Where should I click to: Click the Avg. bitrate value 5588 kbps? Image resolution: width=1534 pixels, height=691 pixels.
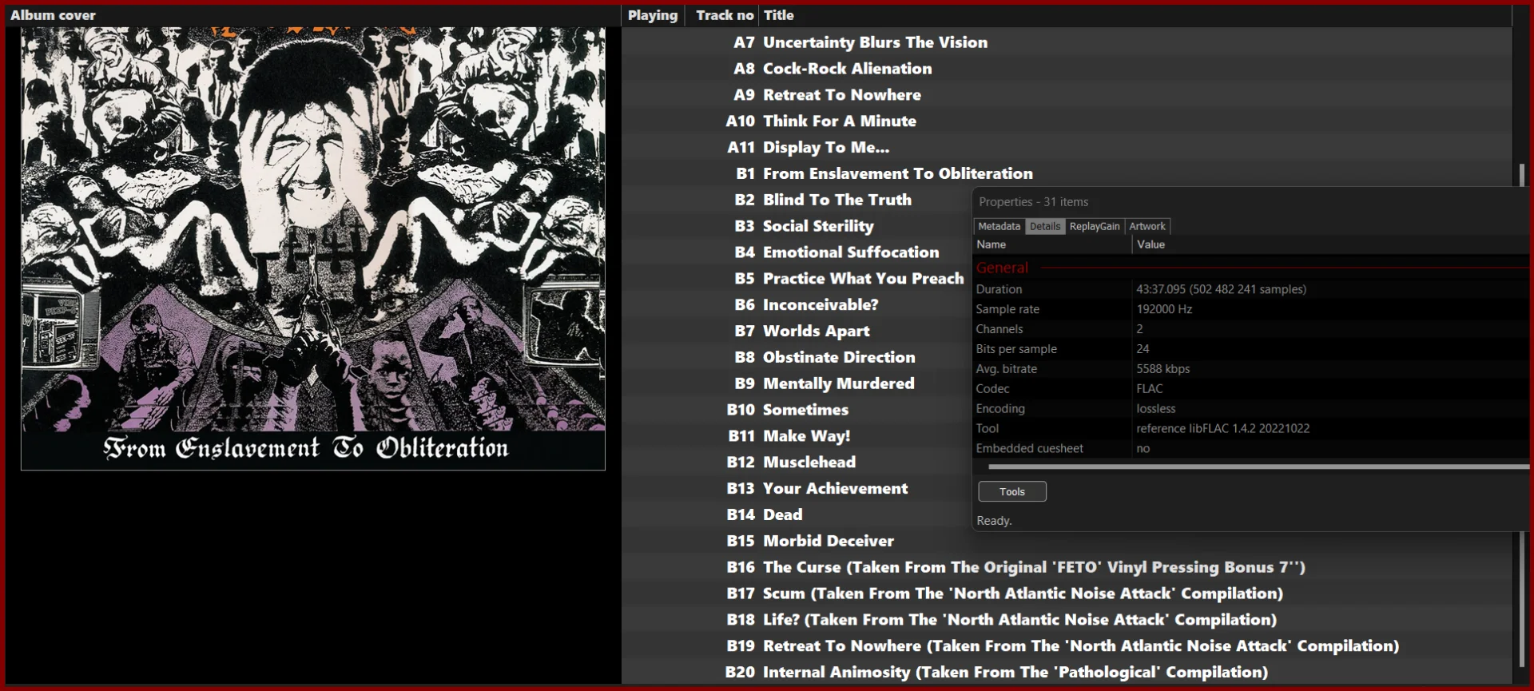[1162, 369]
